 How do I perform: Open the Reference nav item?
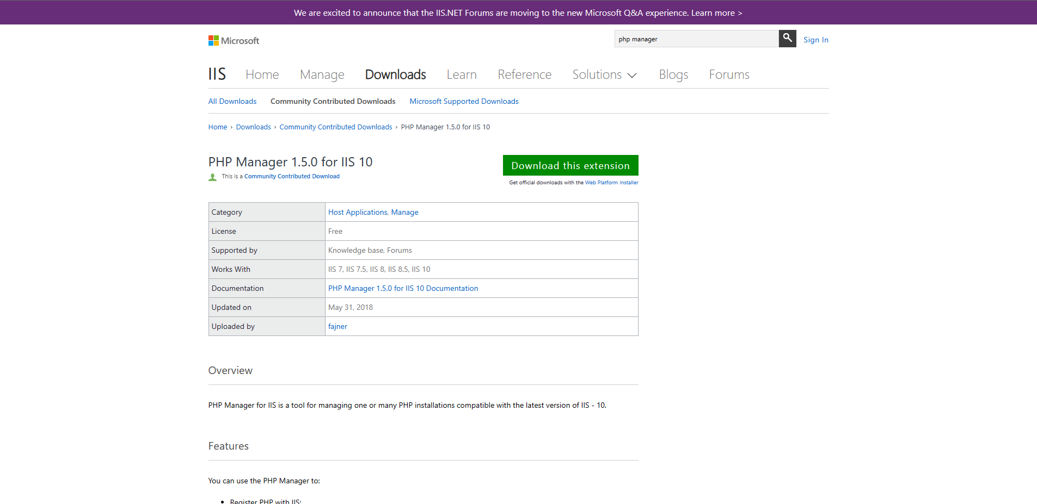pyautogui.click(x=524, y=74)
